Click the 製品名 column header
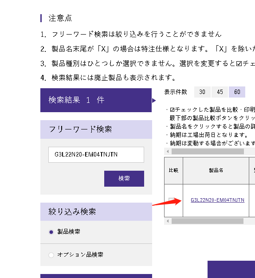Screen dimensions: 255x278 (x=216, y=171)
